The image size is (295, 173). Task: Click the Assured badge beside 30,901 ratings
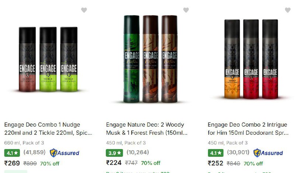click(x=268, y=153)
